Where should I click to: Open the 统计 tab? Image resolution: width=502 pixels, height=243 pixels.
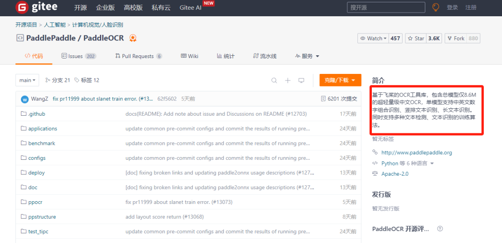click(226, 56)
